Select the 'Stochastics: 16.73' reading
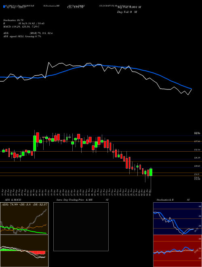This screenshot has height=267, width=202. [14, 20]
